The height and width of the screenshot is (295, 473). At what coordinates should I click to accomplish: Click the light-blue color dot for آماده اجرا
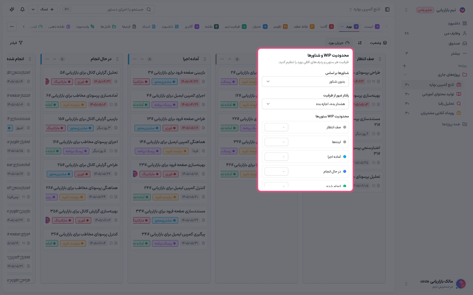(x=345, y=157)
